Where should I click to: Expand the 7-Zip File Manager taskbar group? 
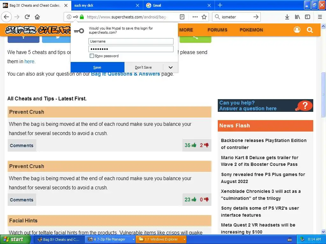[x=133, y=240]
